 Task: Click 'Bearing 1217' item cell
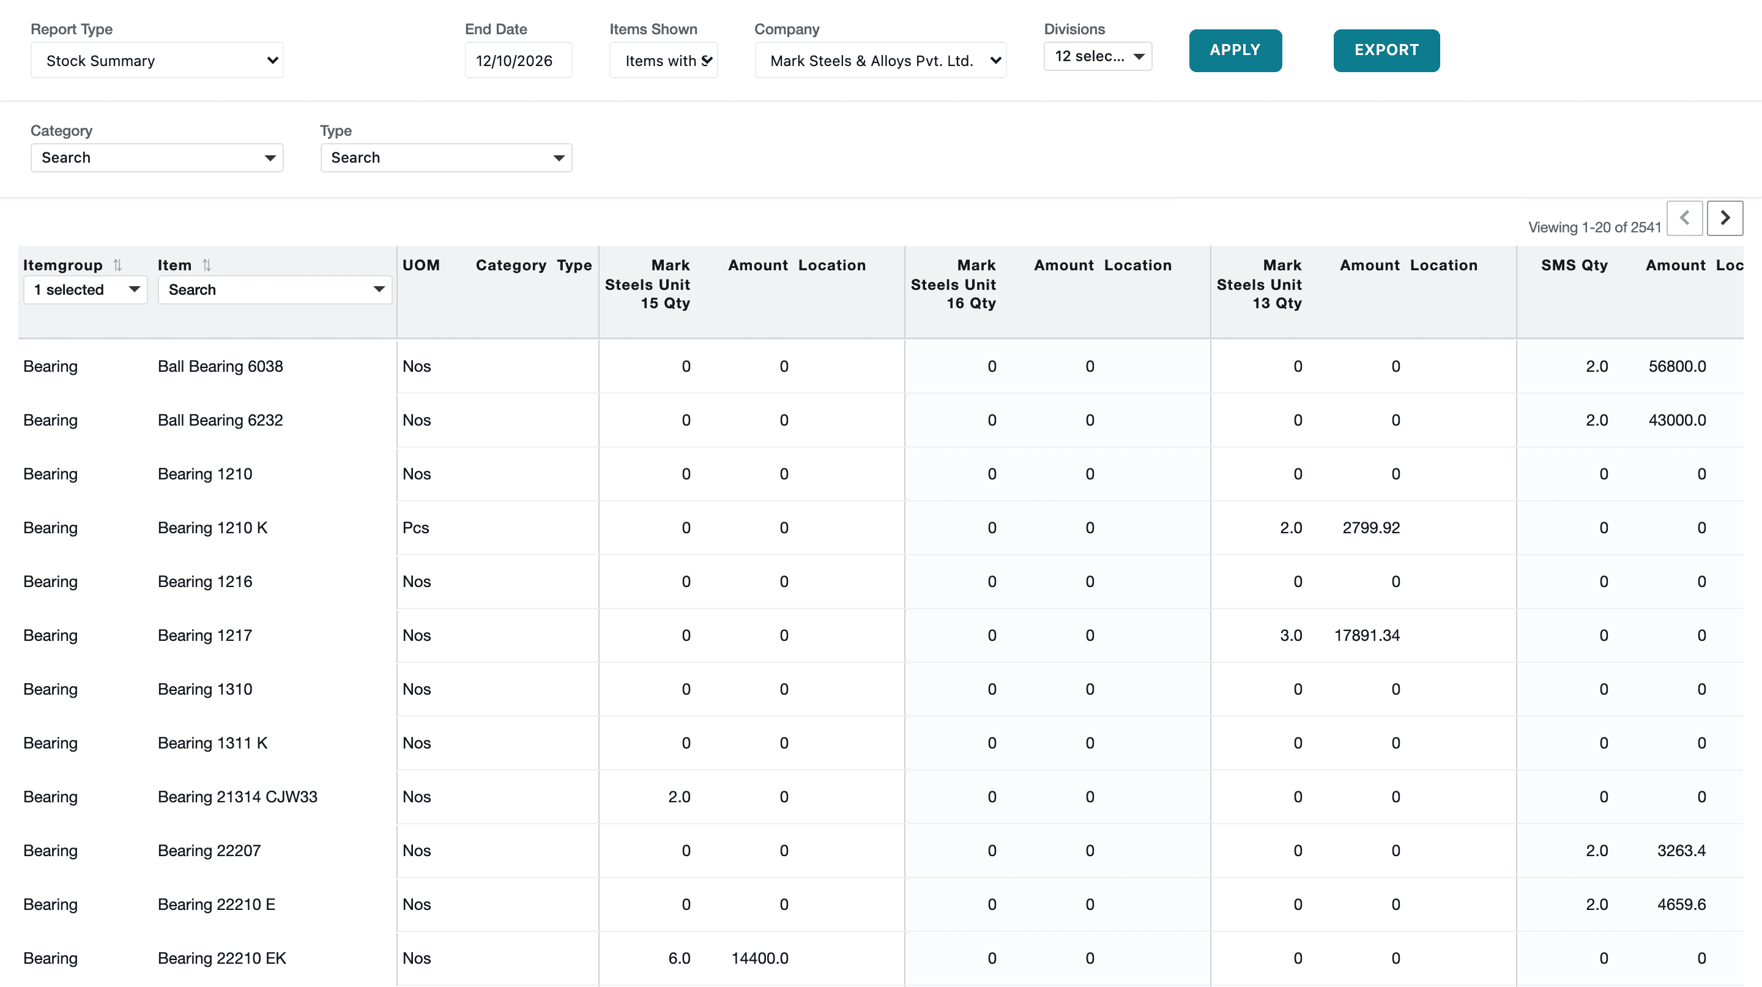pos(205,635)
